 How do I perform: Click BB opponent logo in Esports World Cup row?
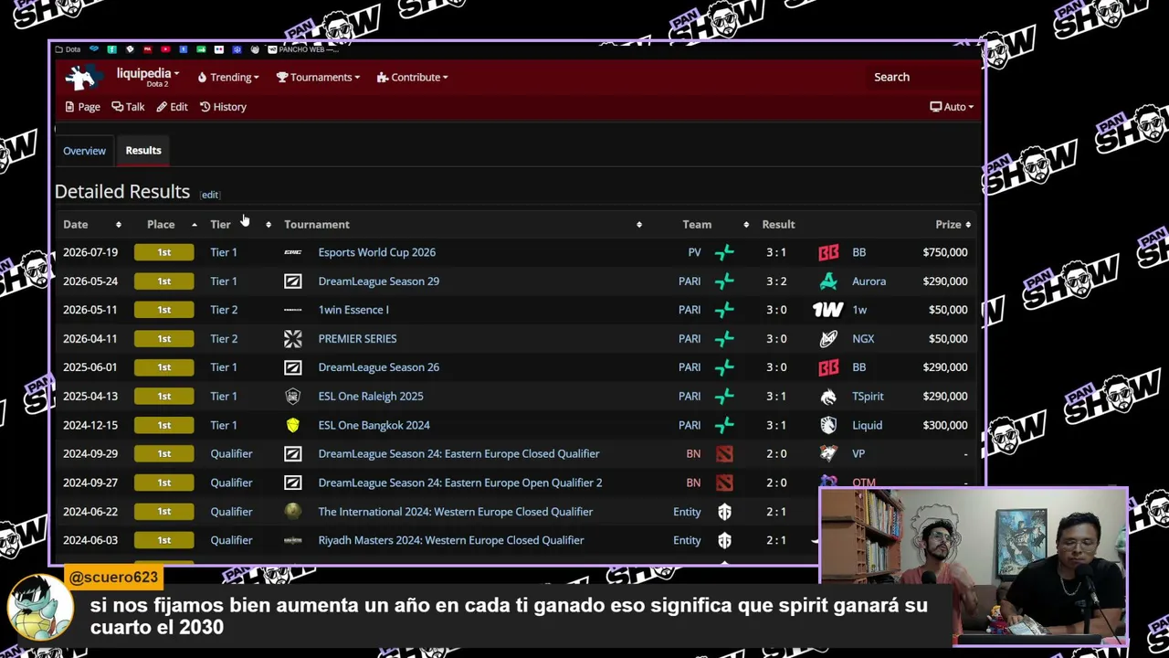point(828,252)
